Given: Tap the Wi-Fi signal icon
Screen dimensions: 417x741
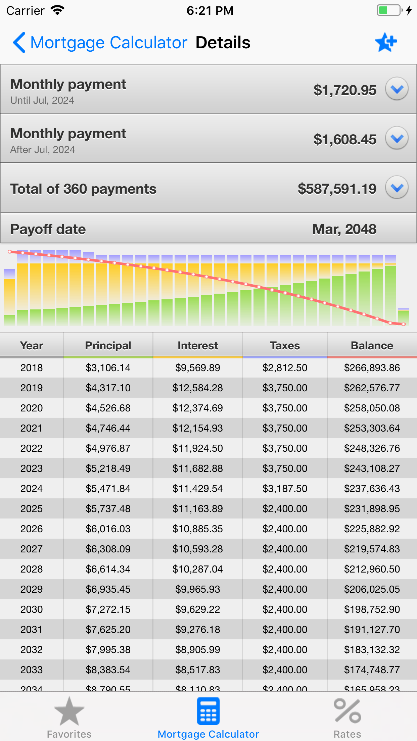Looking at the screenshot, I should (x=57, y=10).
